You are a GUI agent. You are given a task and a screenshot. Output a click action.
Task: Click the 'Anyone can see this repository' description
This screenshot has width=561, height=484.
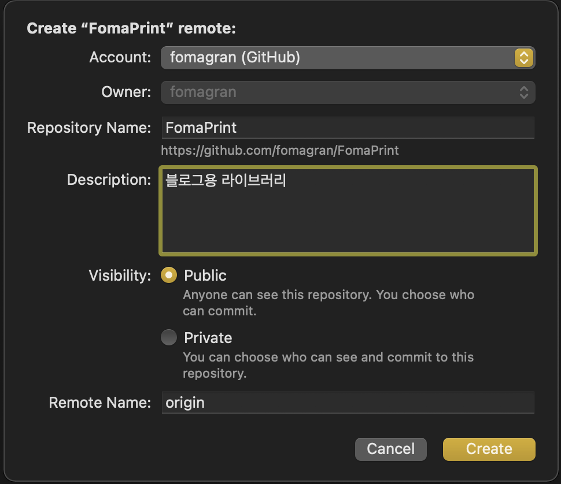coord(329,303)
